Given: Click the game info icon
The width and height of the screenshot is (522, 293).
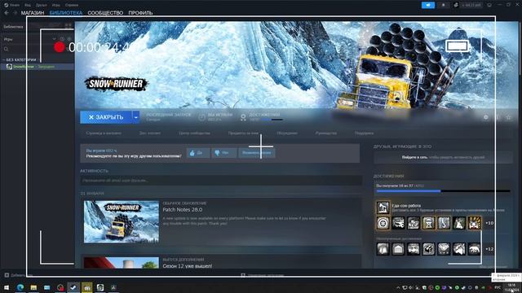Looking at the screenshot, I should click(498, 117).
